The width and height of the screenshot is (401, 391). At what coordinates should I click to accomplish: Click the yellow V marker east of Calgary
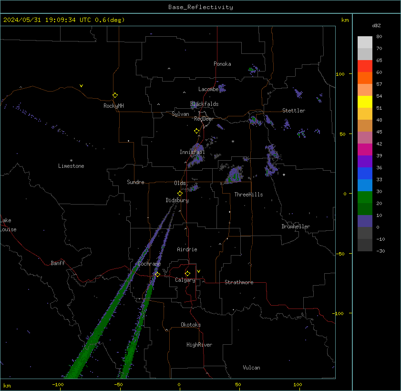[198, 271]
